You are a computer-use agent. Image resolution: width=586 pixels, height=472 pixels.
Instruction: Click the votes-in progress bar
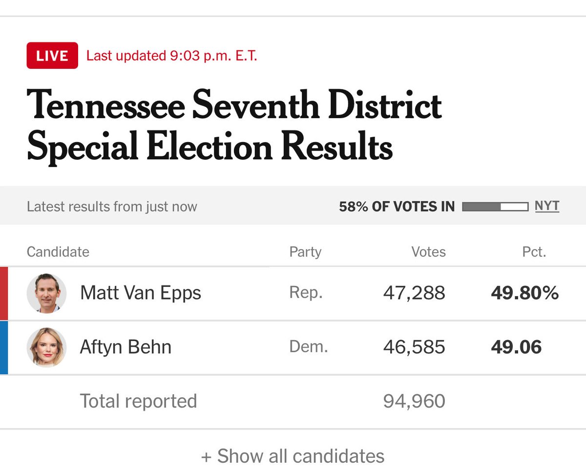coord(495,207)
